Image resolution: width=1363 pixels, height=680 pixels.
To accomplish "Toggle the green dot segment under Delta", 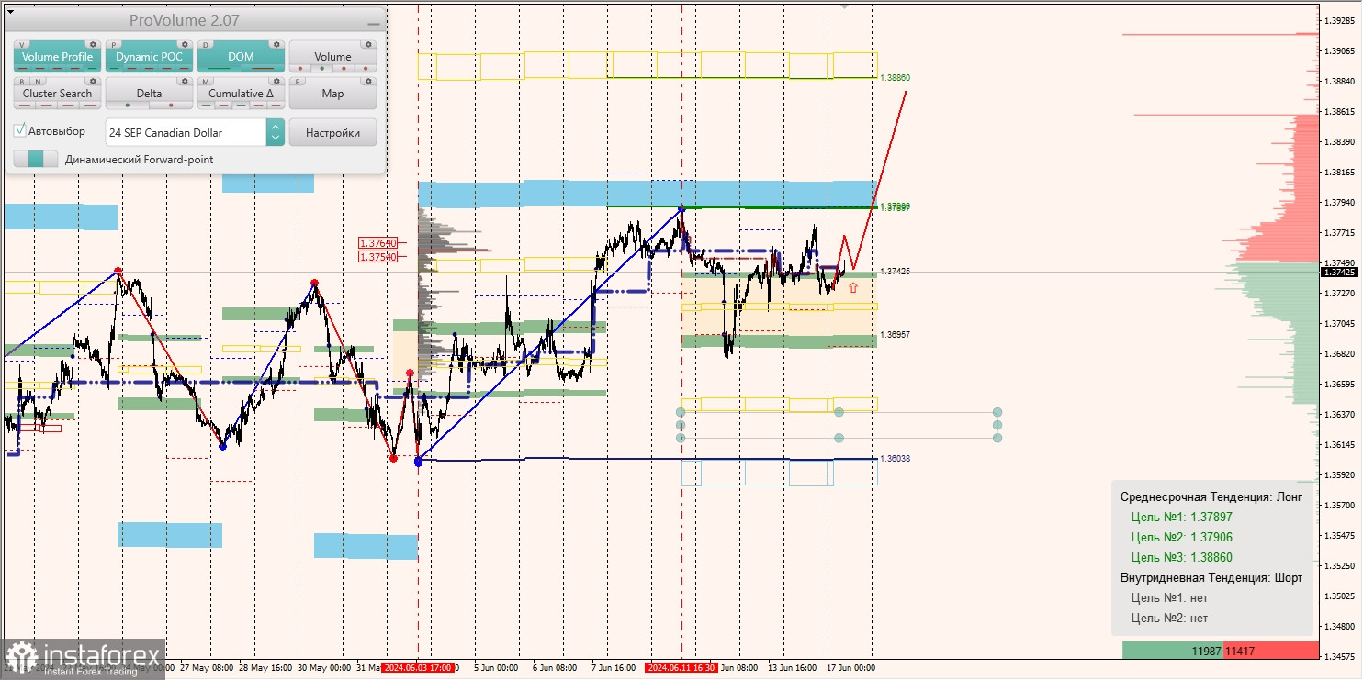I will click(x=128, y=106).
